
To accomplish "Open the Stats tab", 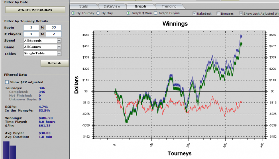I will [83, 6].
